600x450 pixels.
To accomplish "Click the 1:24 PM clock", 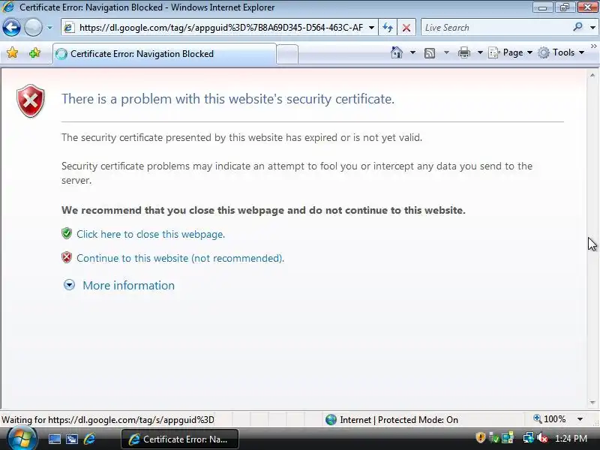I will pos(571,439).
